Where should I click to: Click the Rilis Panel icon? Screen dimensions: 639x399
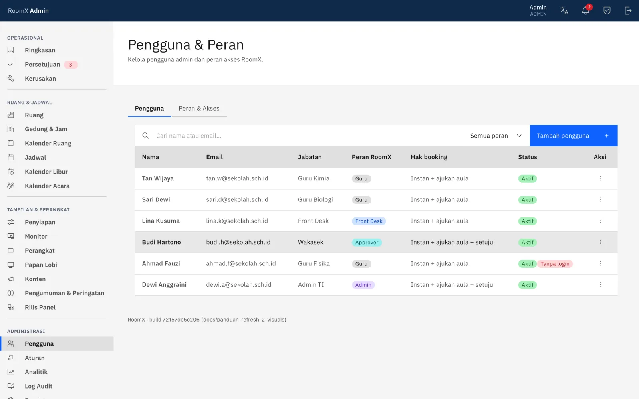pos(11,307)
